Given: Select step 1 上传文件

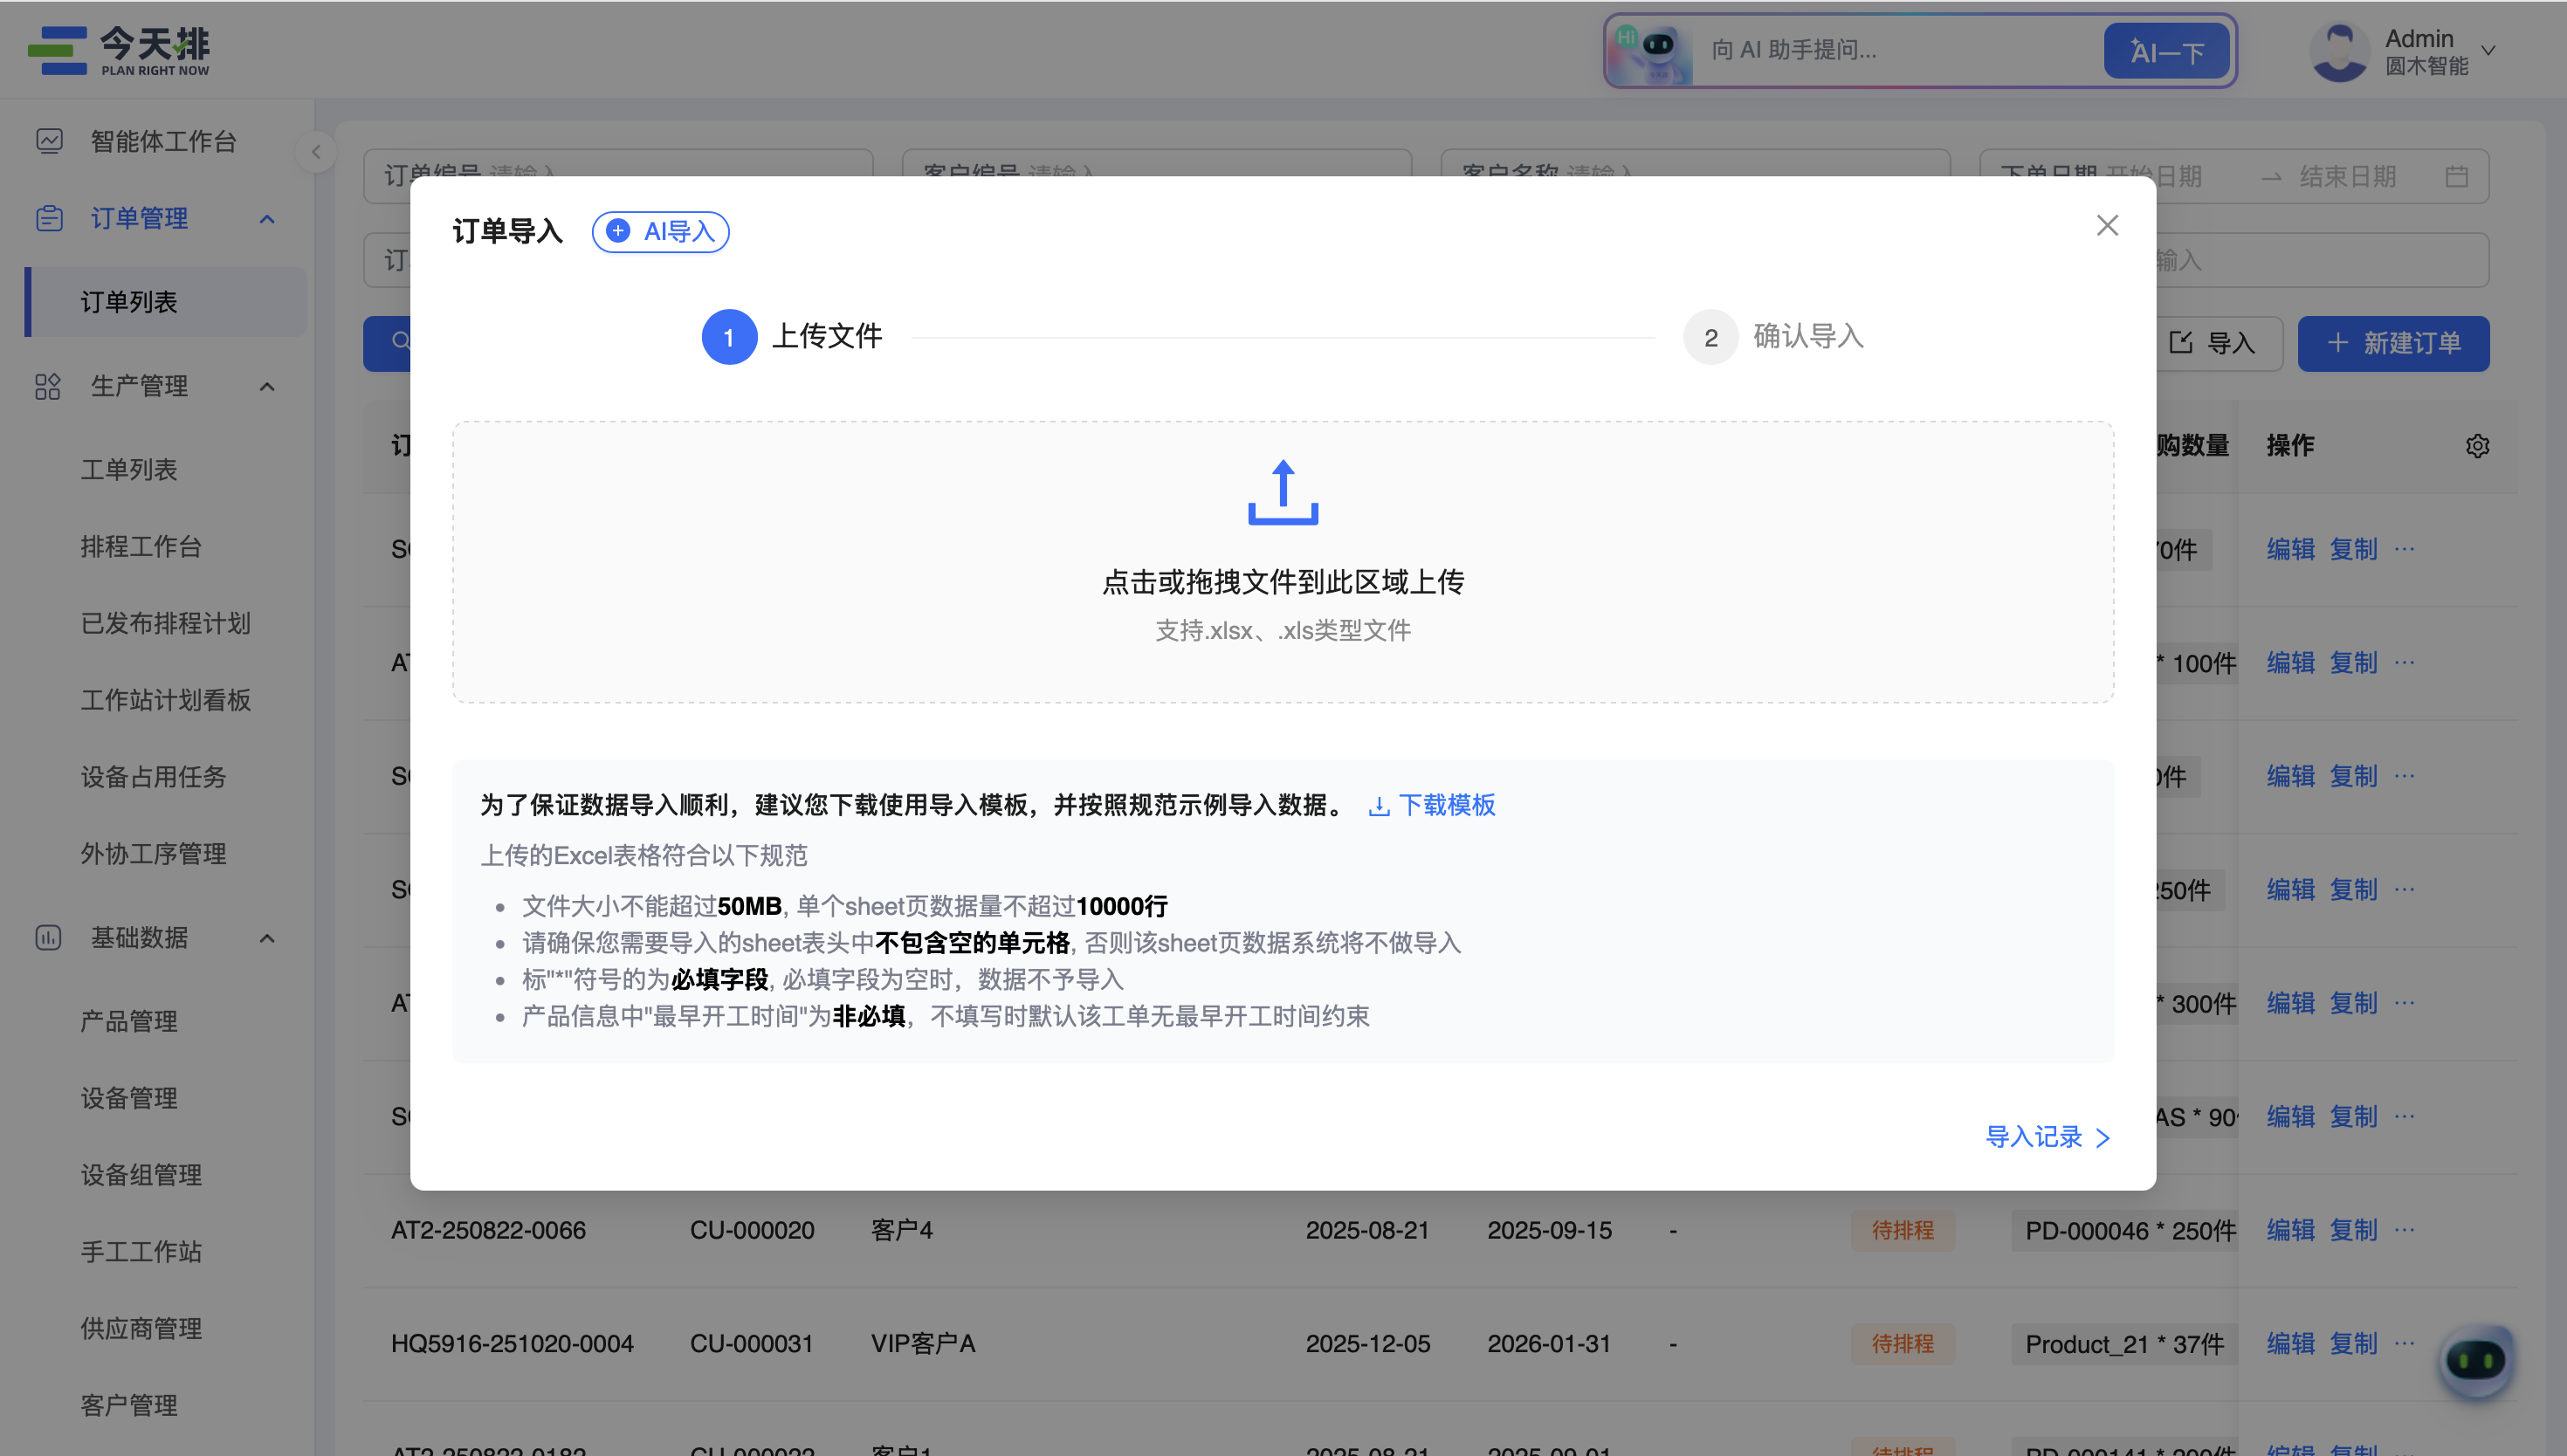Looking at the screenshot, I should pyautogui.click(x=792, y=337).
